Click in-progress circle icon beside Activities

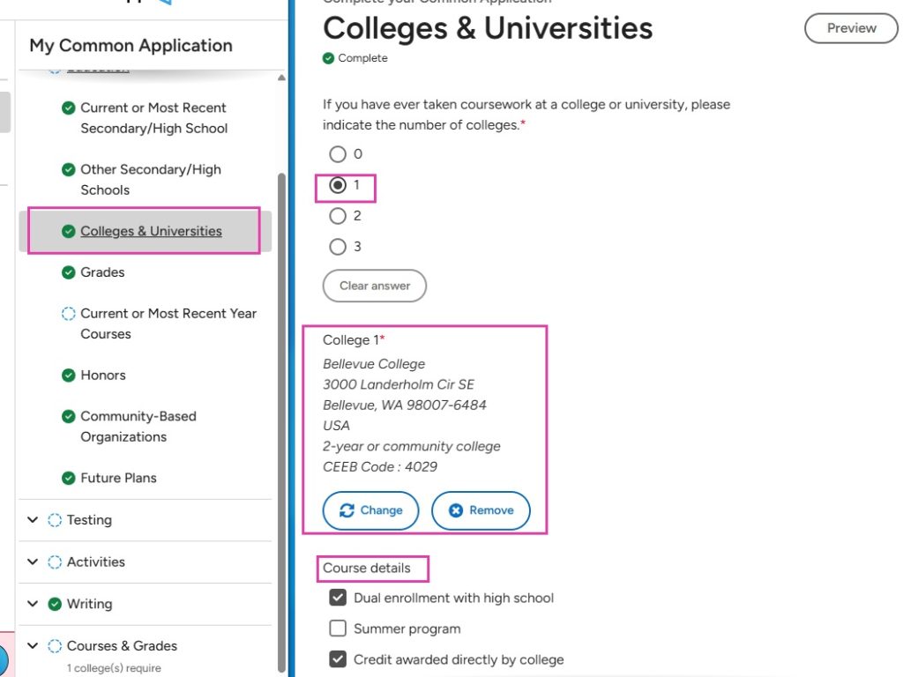[x=55, y=562]
